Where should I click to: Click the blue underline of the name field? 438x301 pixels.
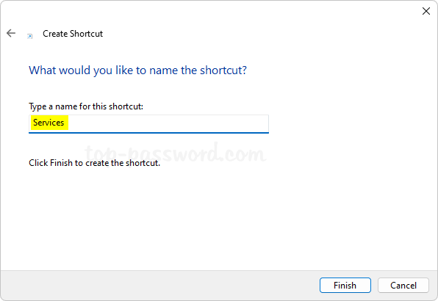coord(148,133)
